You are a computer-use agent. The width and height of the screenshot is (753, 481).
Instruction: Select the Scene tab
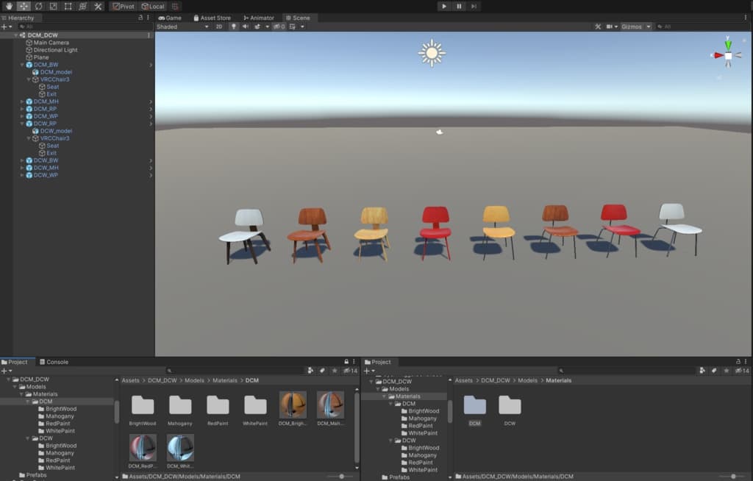(x=298, y=18)
